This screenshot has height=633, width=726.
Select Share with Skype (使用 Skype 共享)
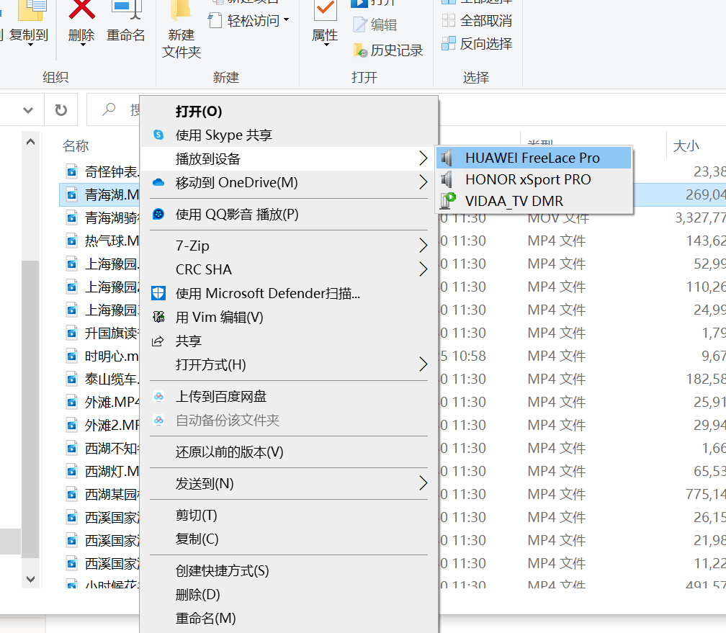tap(289, 135)
